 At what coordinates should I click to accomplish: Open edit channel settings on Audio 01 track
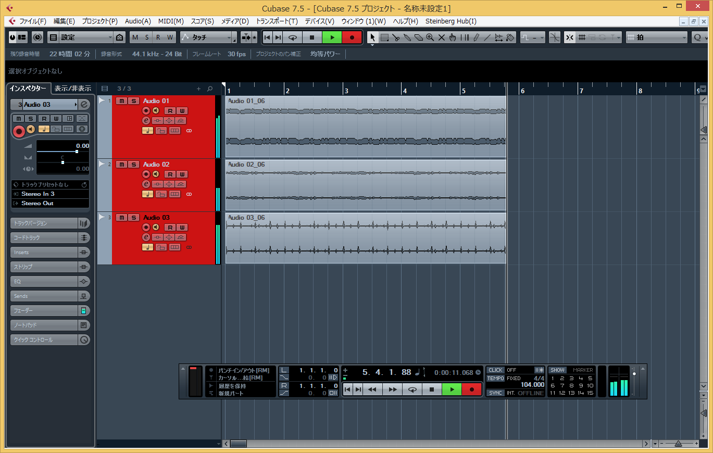pos(146,121)
